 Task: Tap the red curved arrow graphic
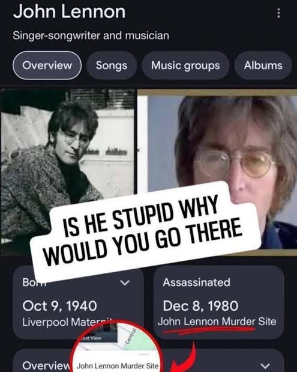(x=184, y=357)
